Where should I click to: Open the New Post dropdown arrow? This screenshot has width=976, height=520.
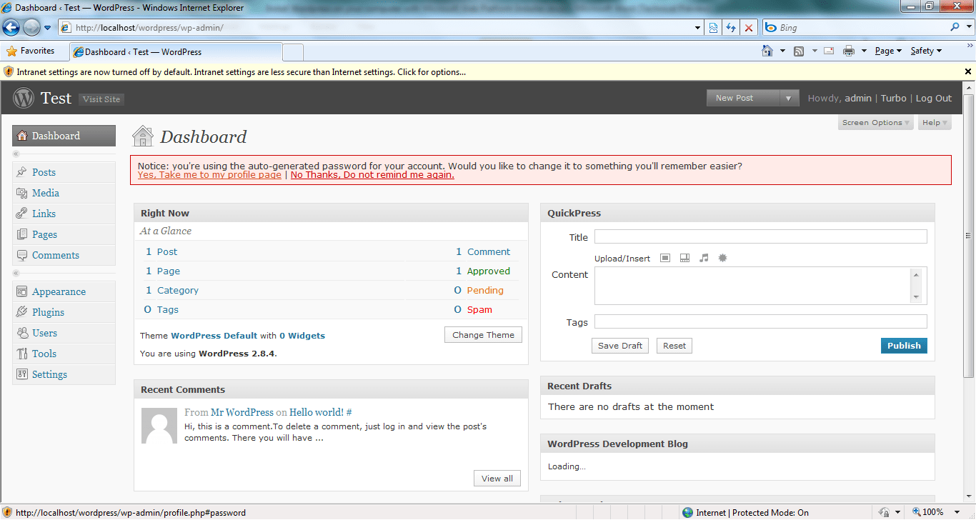(789, 98)
